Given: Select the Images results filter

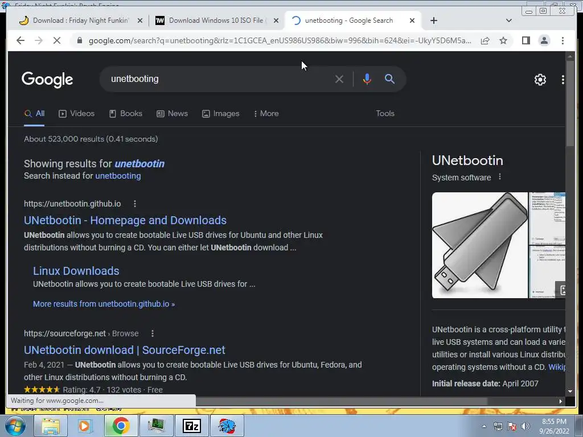Looking at the screenshot, I should 220,113.
